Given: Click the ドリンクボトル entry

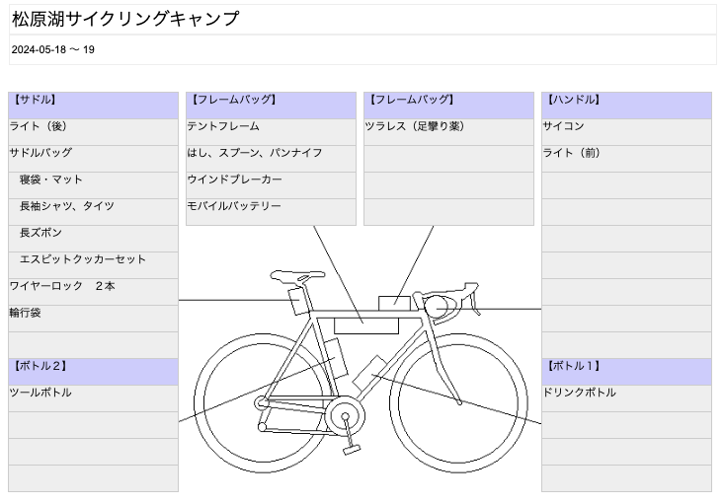Looking at the screenshot, I should pos(625,393).
